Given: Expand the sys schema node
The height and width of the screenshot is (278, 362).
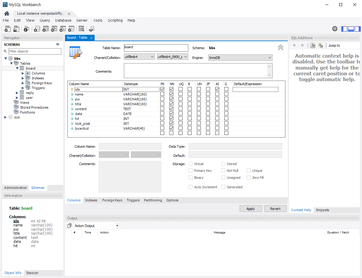Looking at the screenshot, I should point(5,117).
